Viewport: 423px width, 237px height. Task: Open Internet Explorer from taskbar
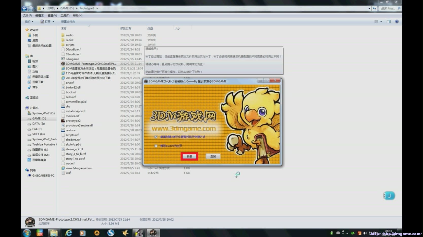68,233
